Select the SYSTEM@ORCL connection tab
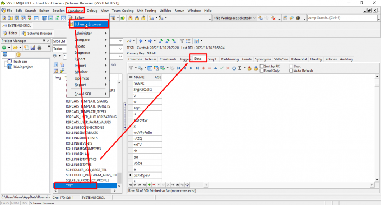 click(16, 26)
